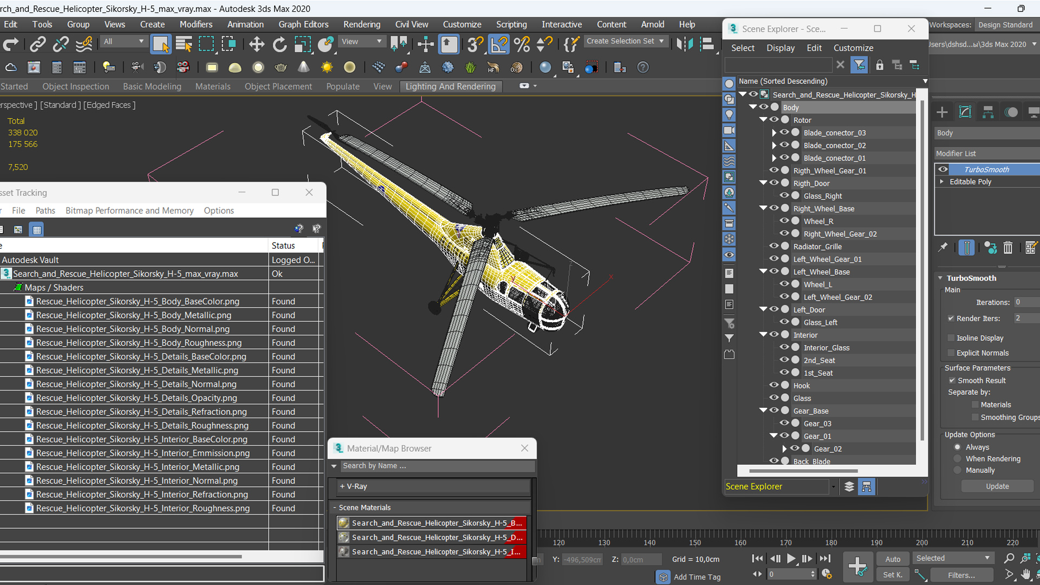Click the Mirror tool icon

click(685, 44)
